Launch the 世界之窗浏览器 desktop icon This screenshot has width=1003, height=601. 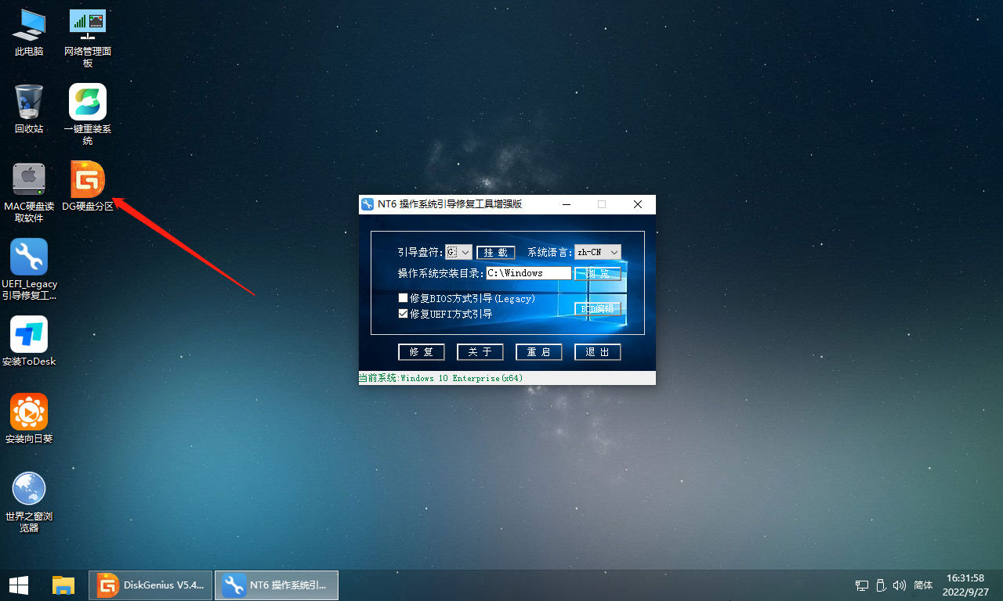tap(29, 490)
